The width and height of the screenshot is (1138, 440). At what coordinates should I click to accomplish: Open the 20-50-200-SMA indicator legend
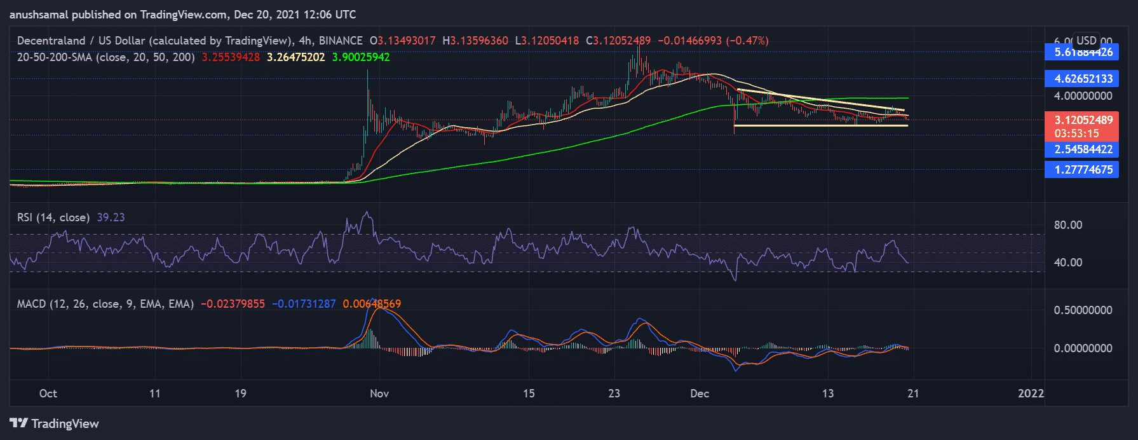click(105, 57)
